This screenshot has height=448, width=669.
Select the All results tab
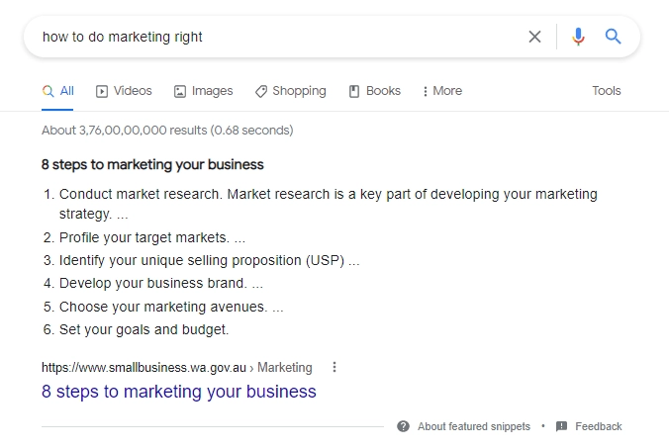[x=58, y=91]
